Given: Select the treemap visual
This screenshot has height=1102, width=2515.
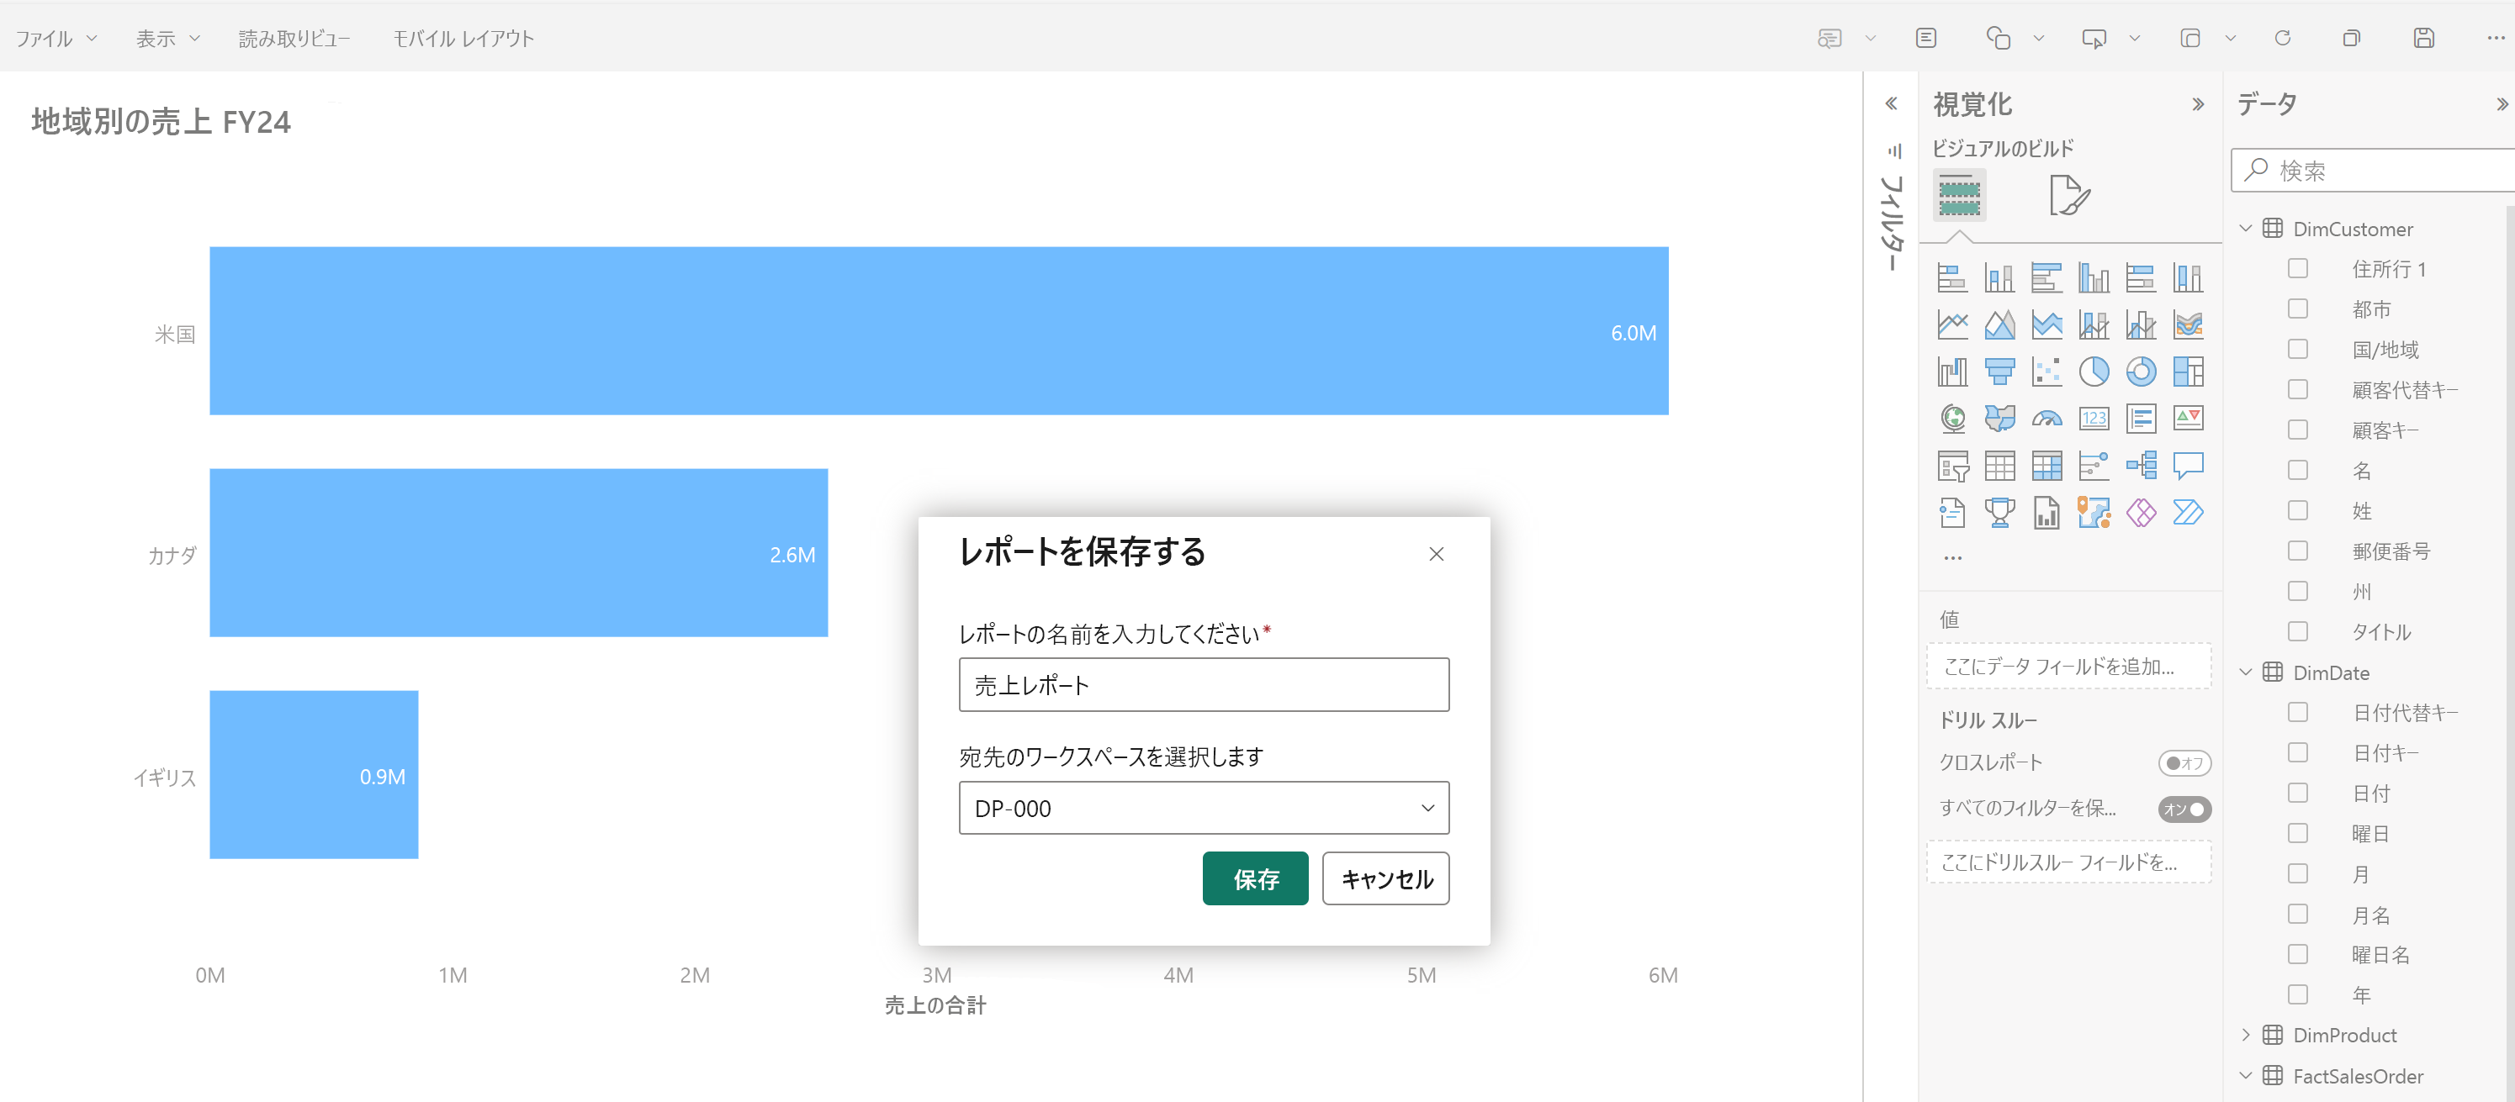Looking at the screenshot, I should [x=2188, y=371].
